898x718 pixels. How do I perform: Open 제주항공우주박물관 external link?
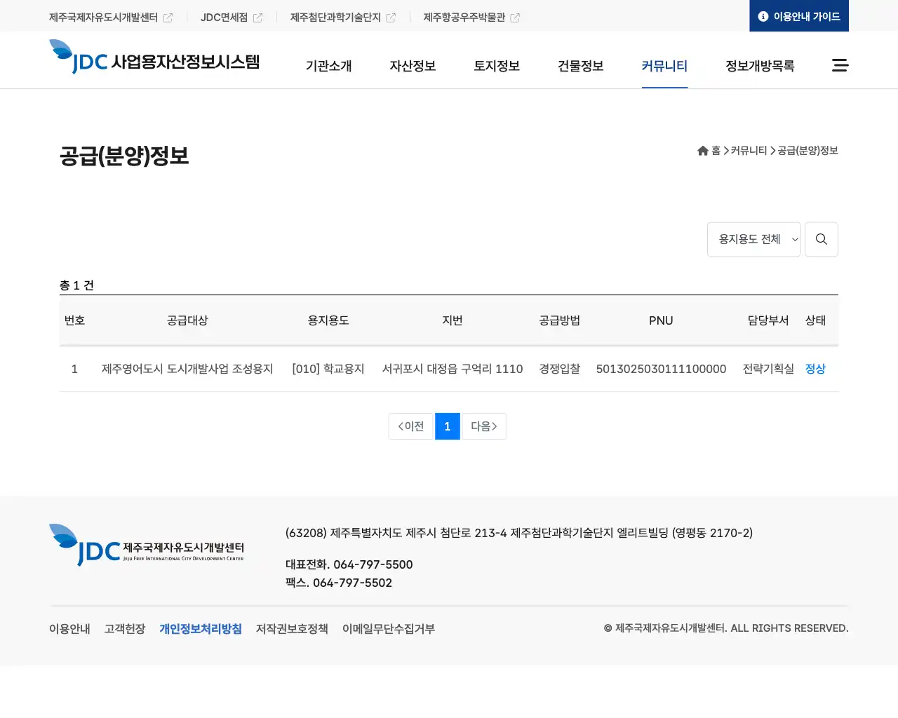471,18
